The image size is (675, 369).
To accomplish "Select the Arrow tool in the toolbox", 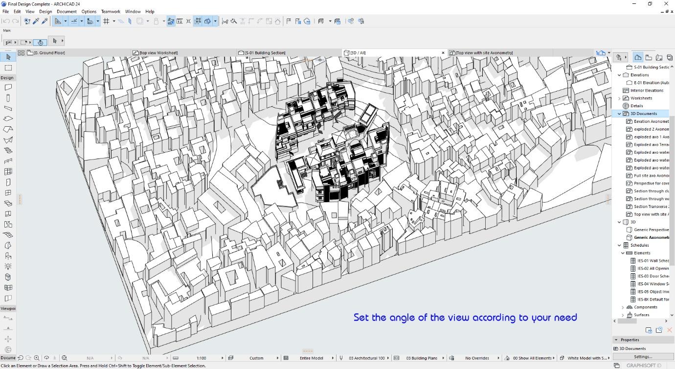I will click(8, 57).
